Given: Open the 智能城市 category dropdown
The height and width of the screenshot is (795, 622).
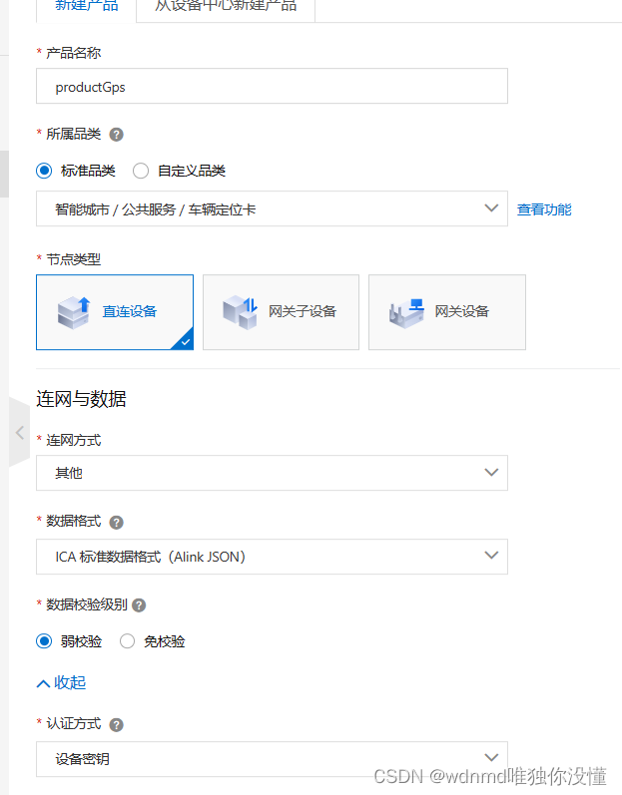Looking at the screenshot, I should pos(272,208).
